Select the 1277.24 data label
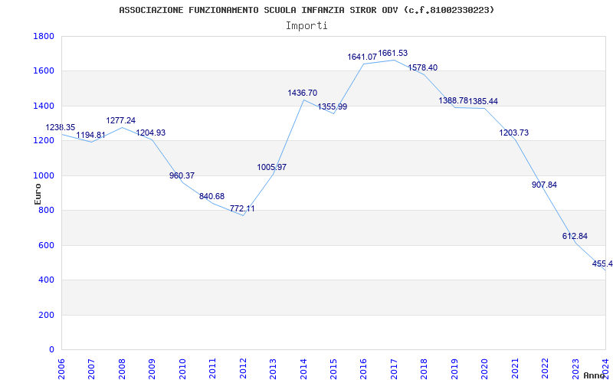The height and width of the screenshot is (383, 613). [121, 120]
